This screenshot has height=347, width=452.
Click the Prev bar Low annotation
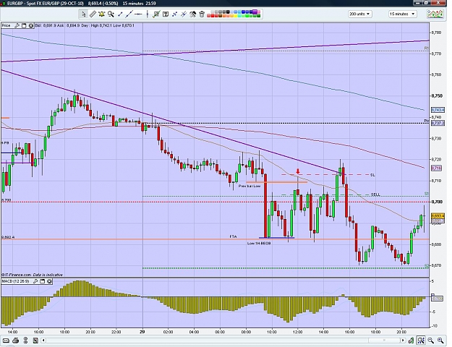[250, 187]
